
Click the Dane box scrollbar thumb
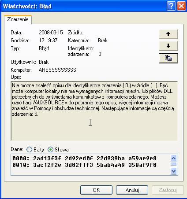point(174,164)
